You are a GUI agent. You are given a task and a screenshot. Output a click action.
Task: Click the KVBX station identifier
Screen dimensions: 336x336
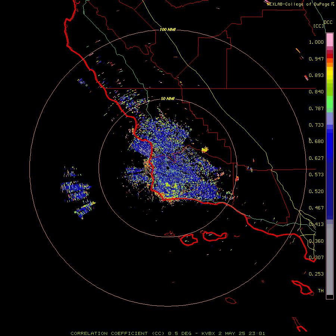click(208, 333)
